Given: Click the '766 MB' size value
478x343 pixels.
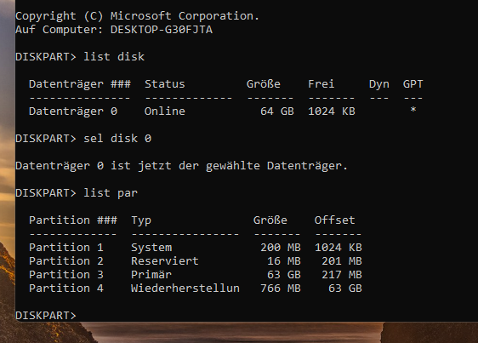Looking at the screenshot, I should tap(281, 289).
